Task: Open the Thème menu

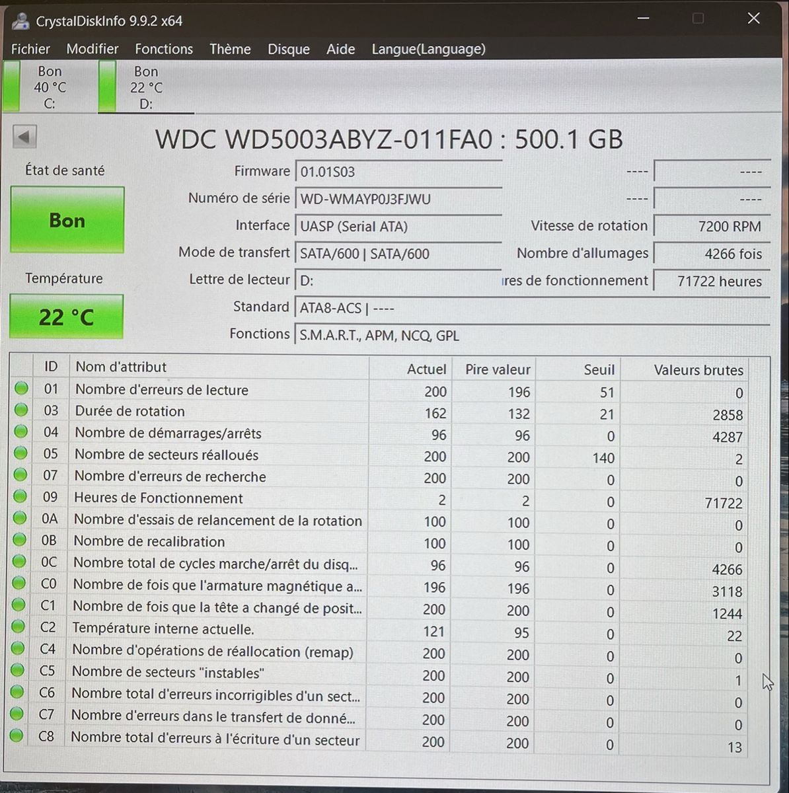Action: coord(230,49)
